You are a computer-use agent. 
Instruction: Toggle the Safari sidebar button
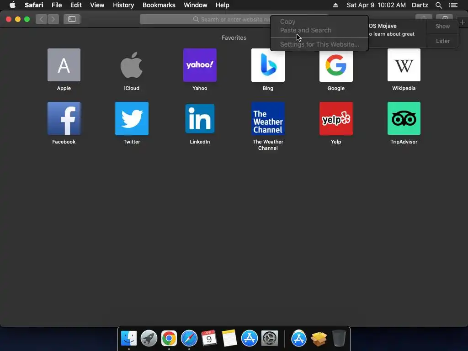click(72, 19)
